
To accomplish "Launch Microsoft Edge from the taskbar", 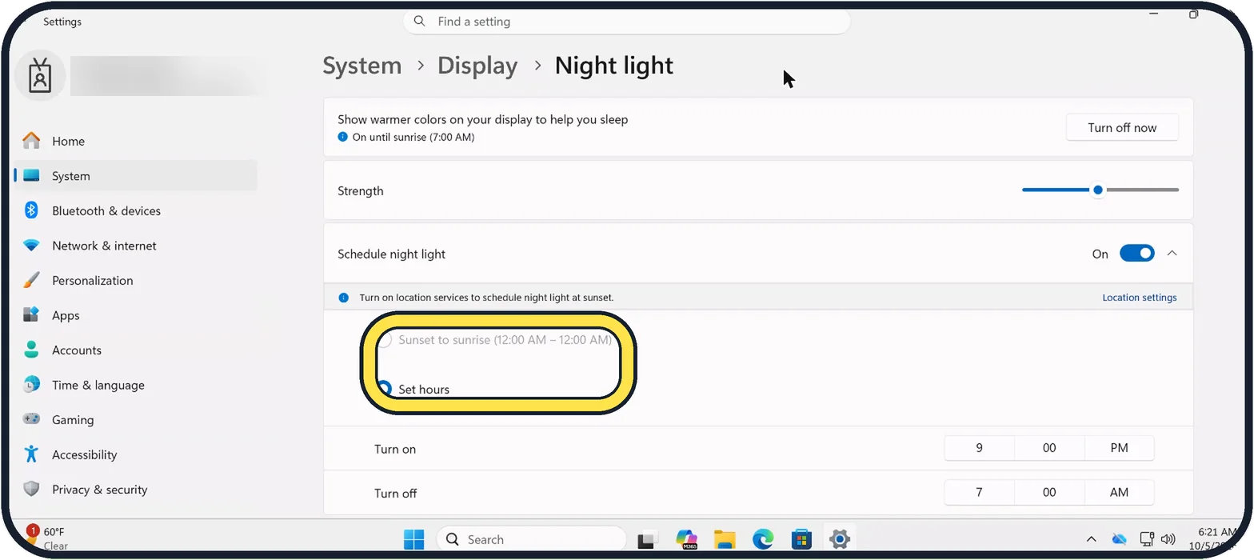I will coord(763,539).
